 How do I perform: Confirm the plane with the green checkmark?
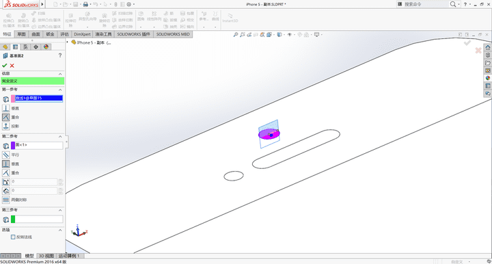pyautogui.click(x=4, y=66)
